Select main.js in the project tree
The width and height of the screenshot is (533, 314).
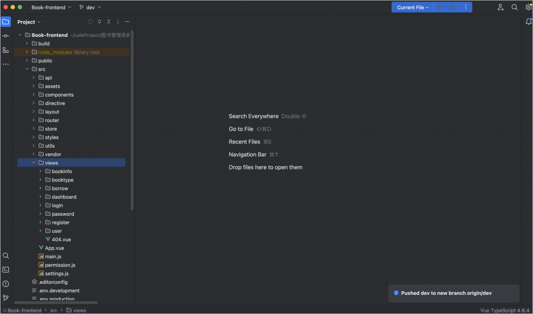[x=53, y=256]
